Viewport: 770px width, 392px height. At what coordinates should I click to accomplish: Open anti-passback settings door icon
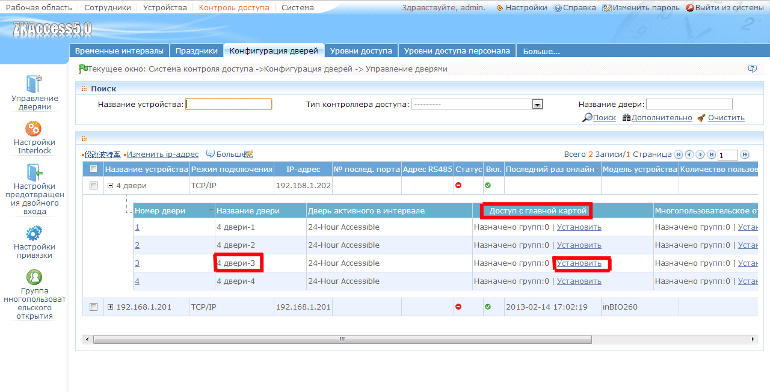tap(34, 173)
